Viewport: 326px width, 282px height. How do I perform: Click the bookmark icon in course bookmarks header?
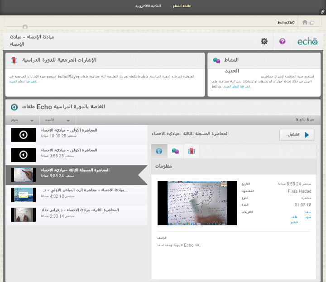(x=14, y=60)
